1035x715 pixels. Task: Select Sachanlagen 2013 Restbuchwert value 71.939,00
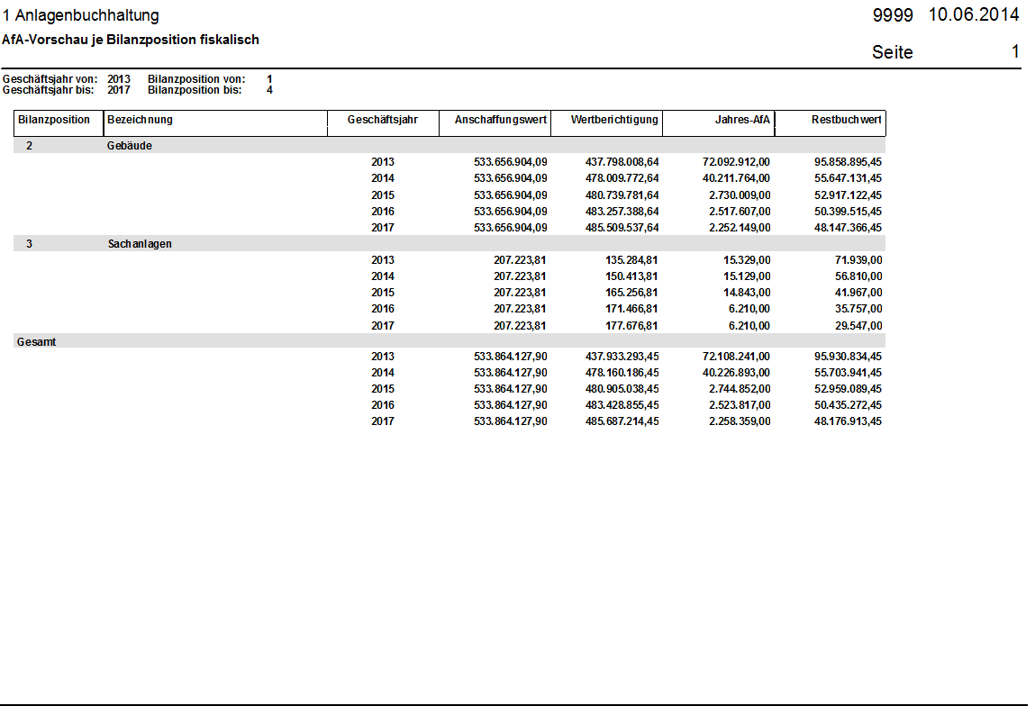coord(858,260)
